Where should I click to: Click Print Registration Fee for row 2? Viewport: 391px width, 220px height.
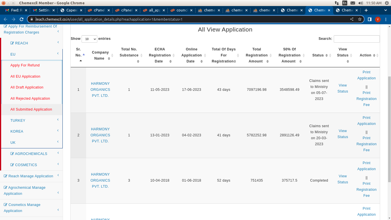tap(366, 144)
